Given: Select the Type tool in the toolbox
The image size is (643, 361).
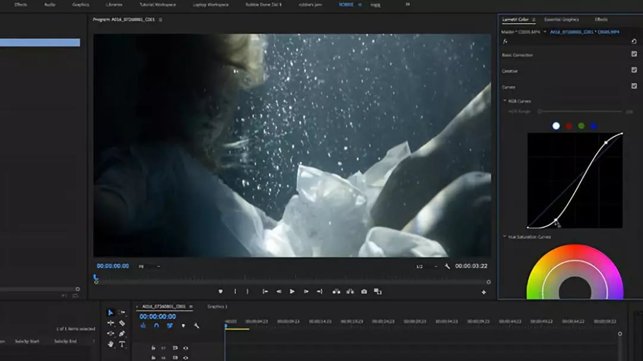Looking at the screenshot, I should (122, 344).
